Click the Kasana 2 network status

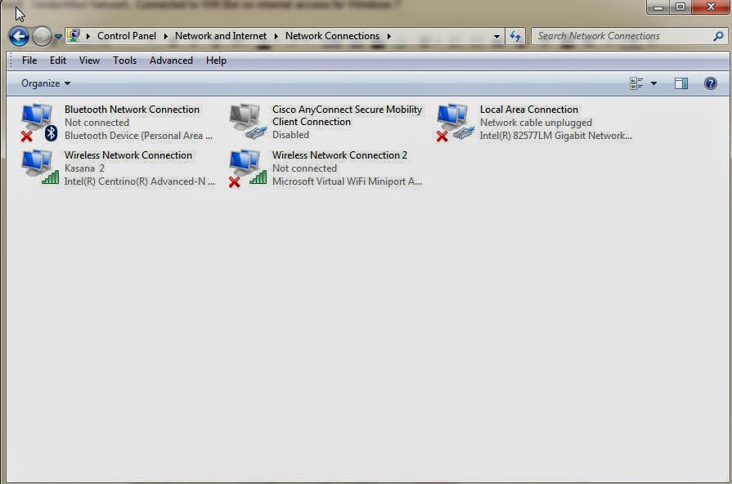tap(84, 168)
